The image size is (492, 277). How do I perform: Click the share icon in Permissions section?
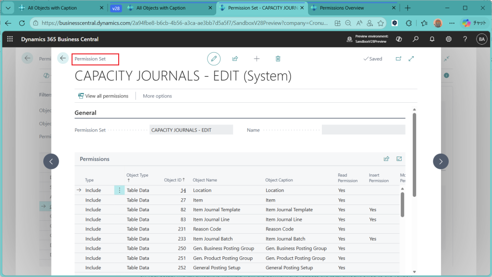[386, 159]
